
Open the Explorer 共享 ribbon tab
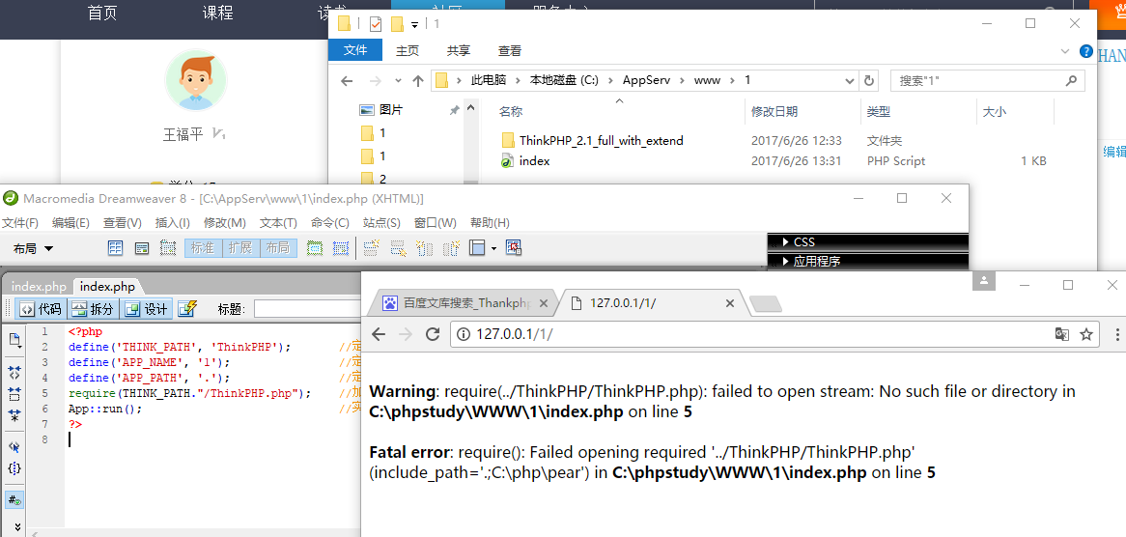(459, 51)
